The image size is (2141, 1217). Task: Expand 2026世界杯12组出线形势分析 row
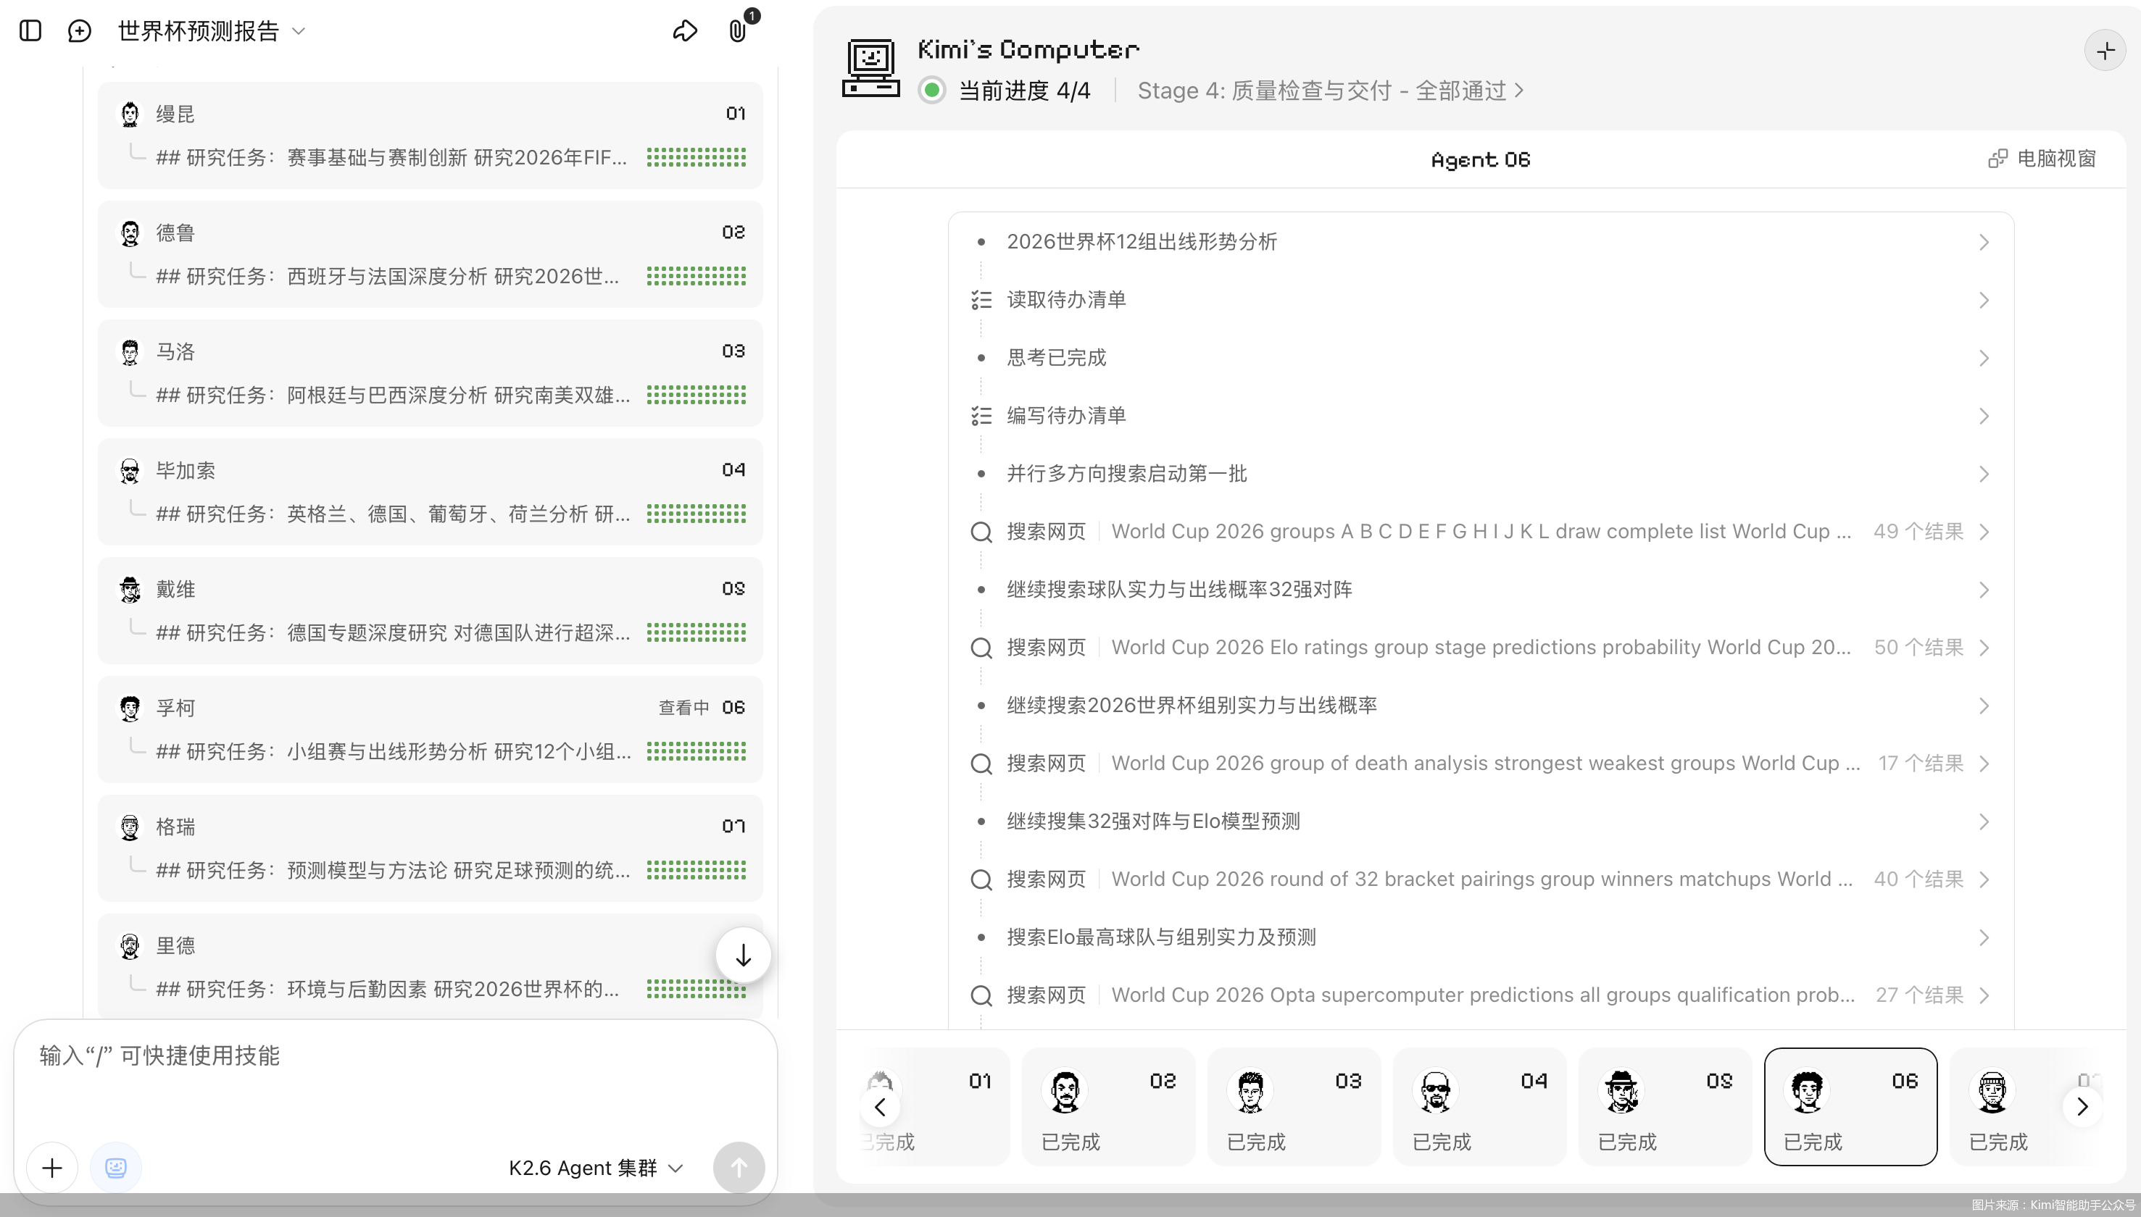point(1481,243)
